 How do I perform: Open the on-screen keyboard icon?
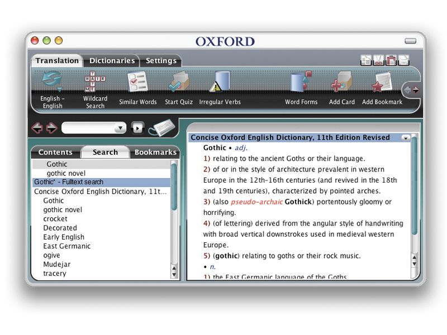coord(164,127)
